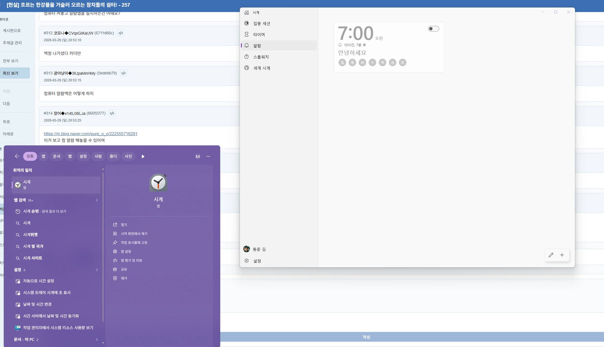604x347 pixels.
Task: Expand the 웹 검색 results chevron
Action: pyautogui.click(x=97, y=200)
